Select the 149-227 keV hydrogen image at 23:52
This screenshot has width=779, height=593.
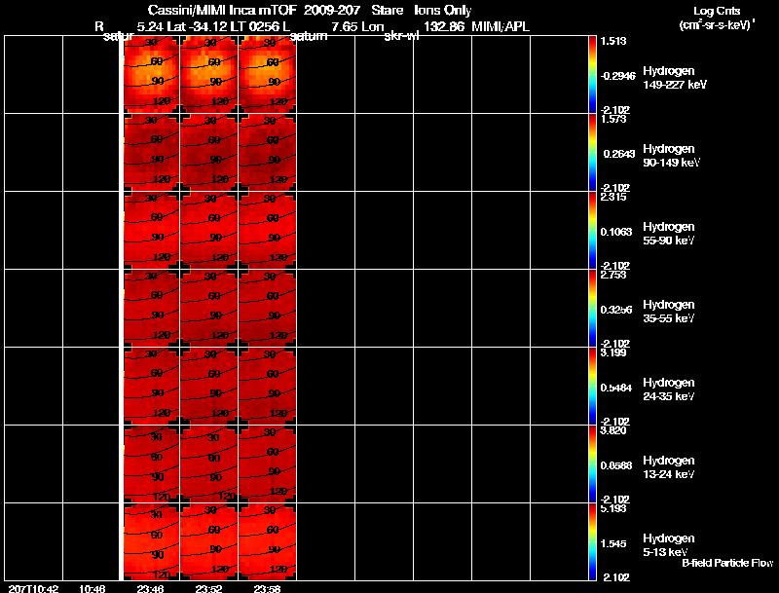tap(209, 75)
